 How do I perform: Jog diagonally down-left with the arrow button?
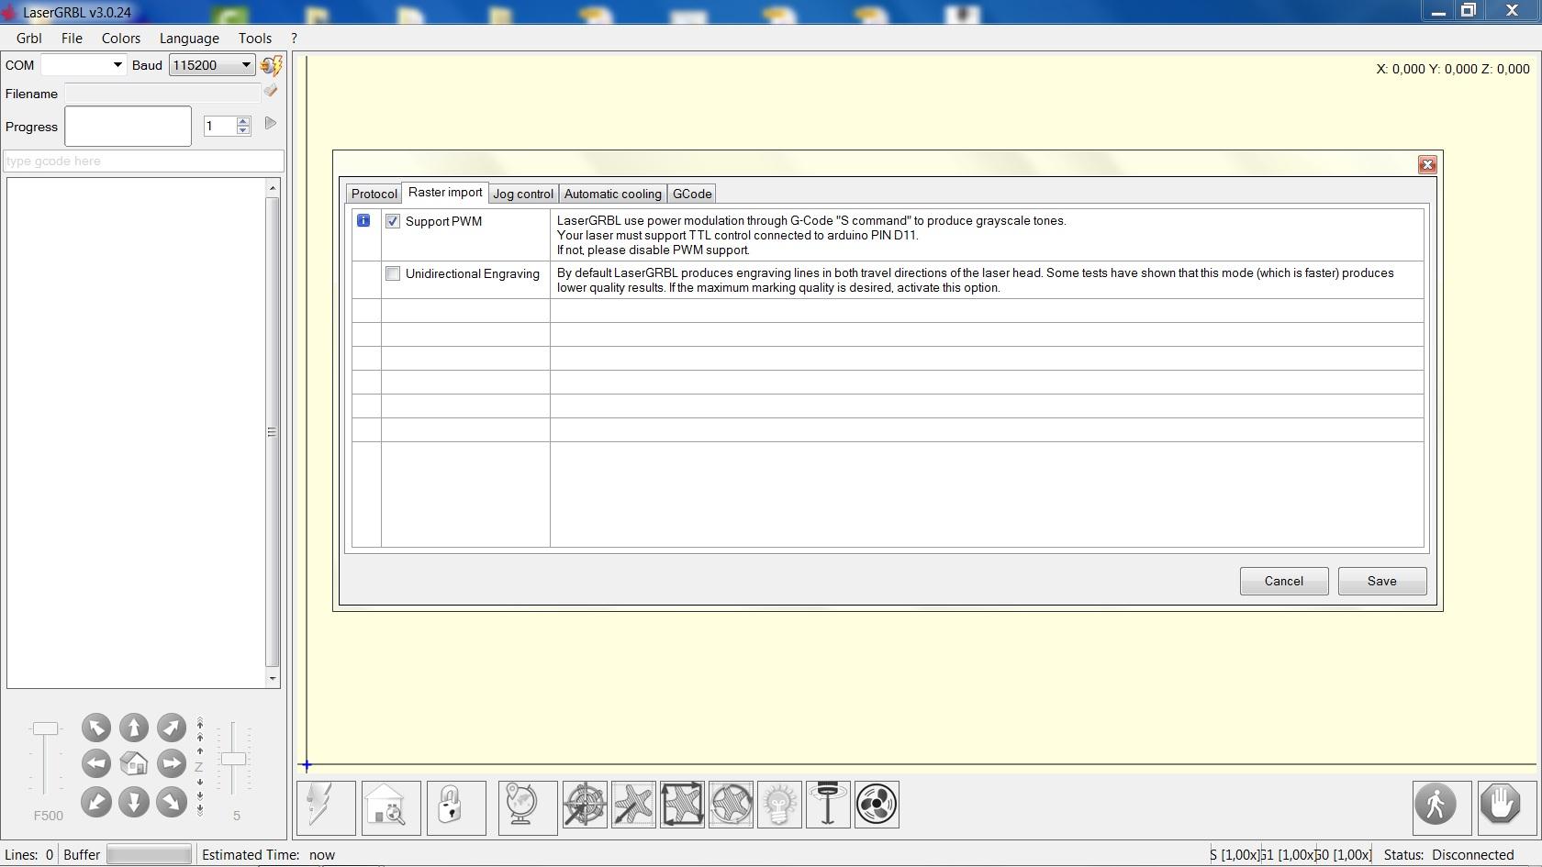(96, 802)
